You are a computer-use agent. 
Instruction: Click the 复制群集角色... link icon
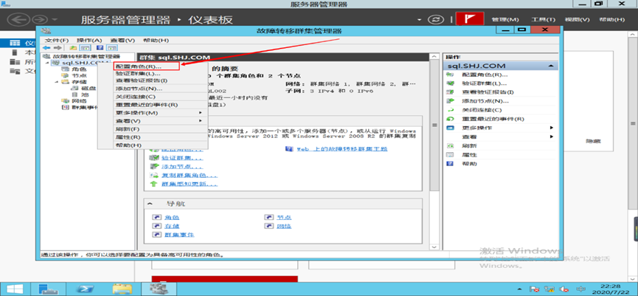point(154,176)
